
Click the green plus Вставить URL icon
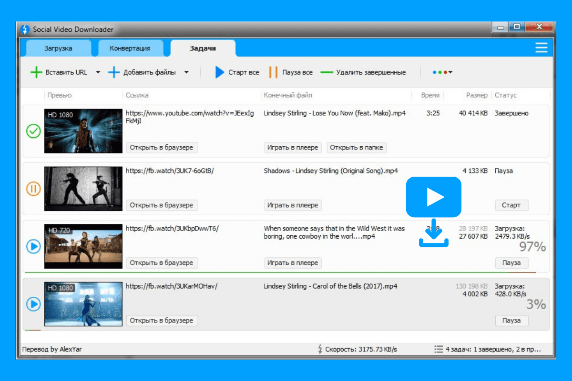pyautogui.click(x=36, y=72)
